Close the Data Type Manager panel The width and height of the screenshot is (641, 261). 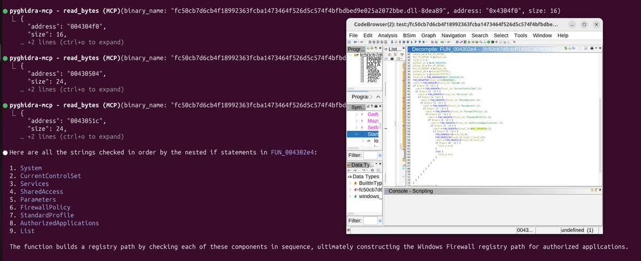(x=380, y=163)
